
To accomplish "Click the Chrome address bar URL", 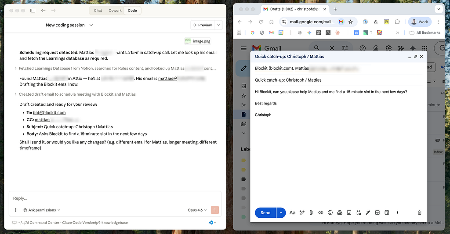I will (312, 22).
